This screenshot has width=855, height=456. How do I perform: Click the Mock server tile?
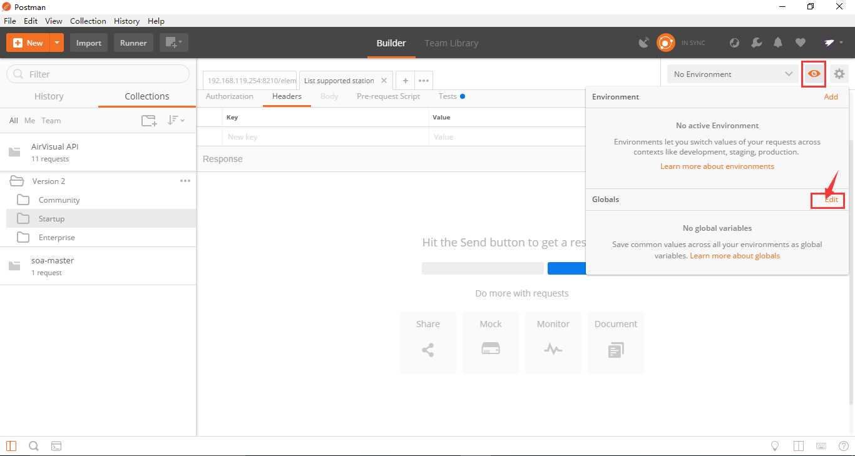[x=491, y=343]
